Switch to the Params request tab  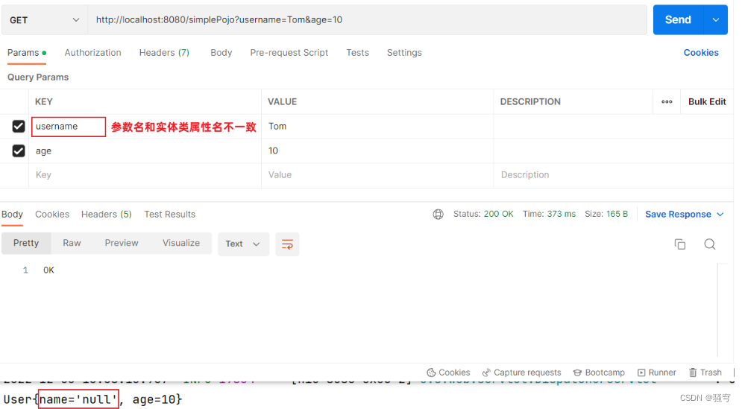(27, 53)
